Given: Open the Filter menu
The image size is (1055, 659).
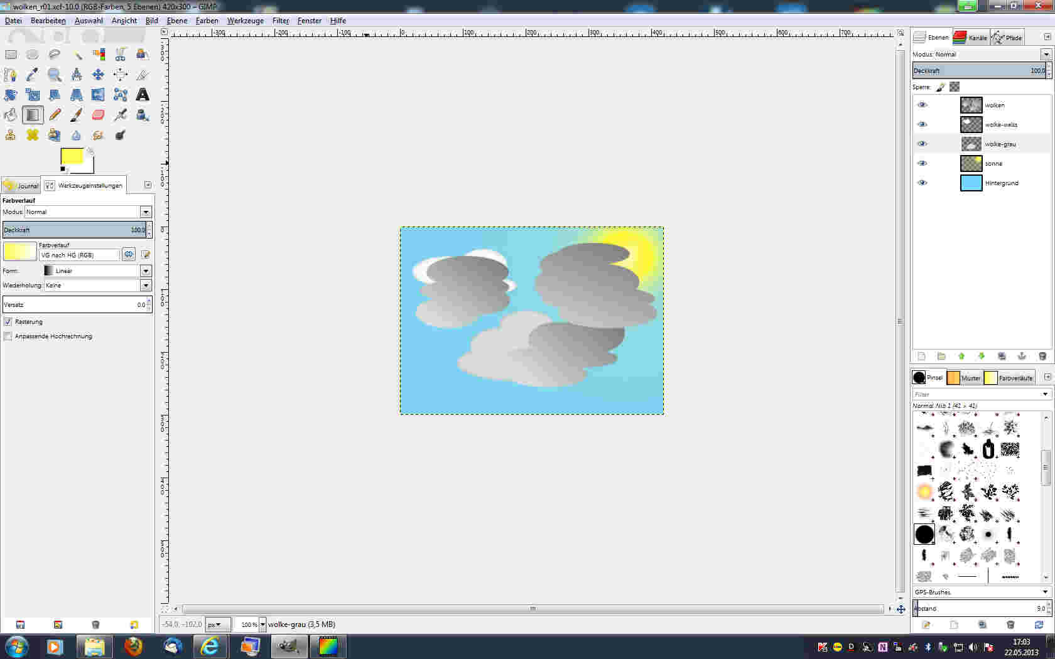Looking at the screenshot, I should [281, 21].
